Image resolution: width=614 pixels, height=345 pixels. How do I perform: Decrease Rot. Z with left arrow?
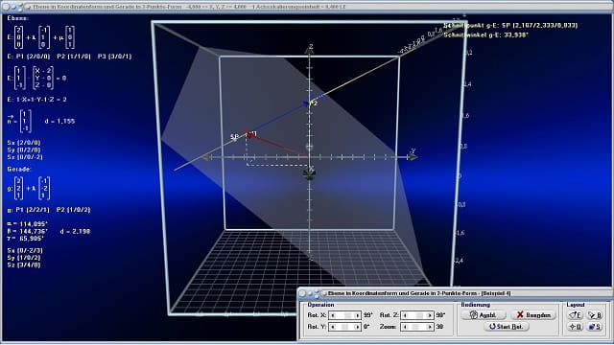click(x=405, y=315)
